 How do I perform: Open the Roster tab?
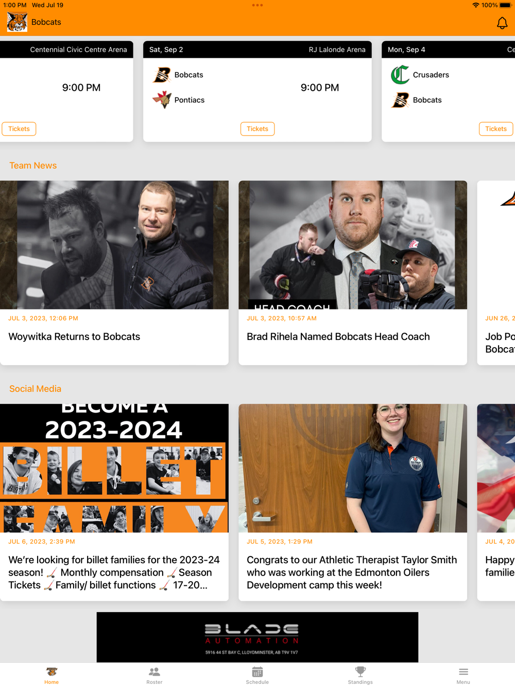pos(154,676)
